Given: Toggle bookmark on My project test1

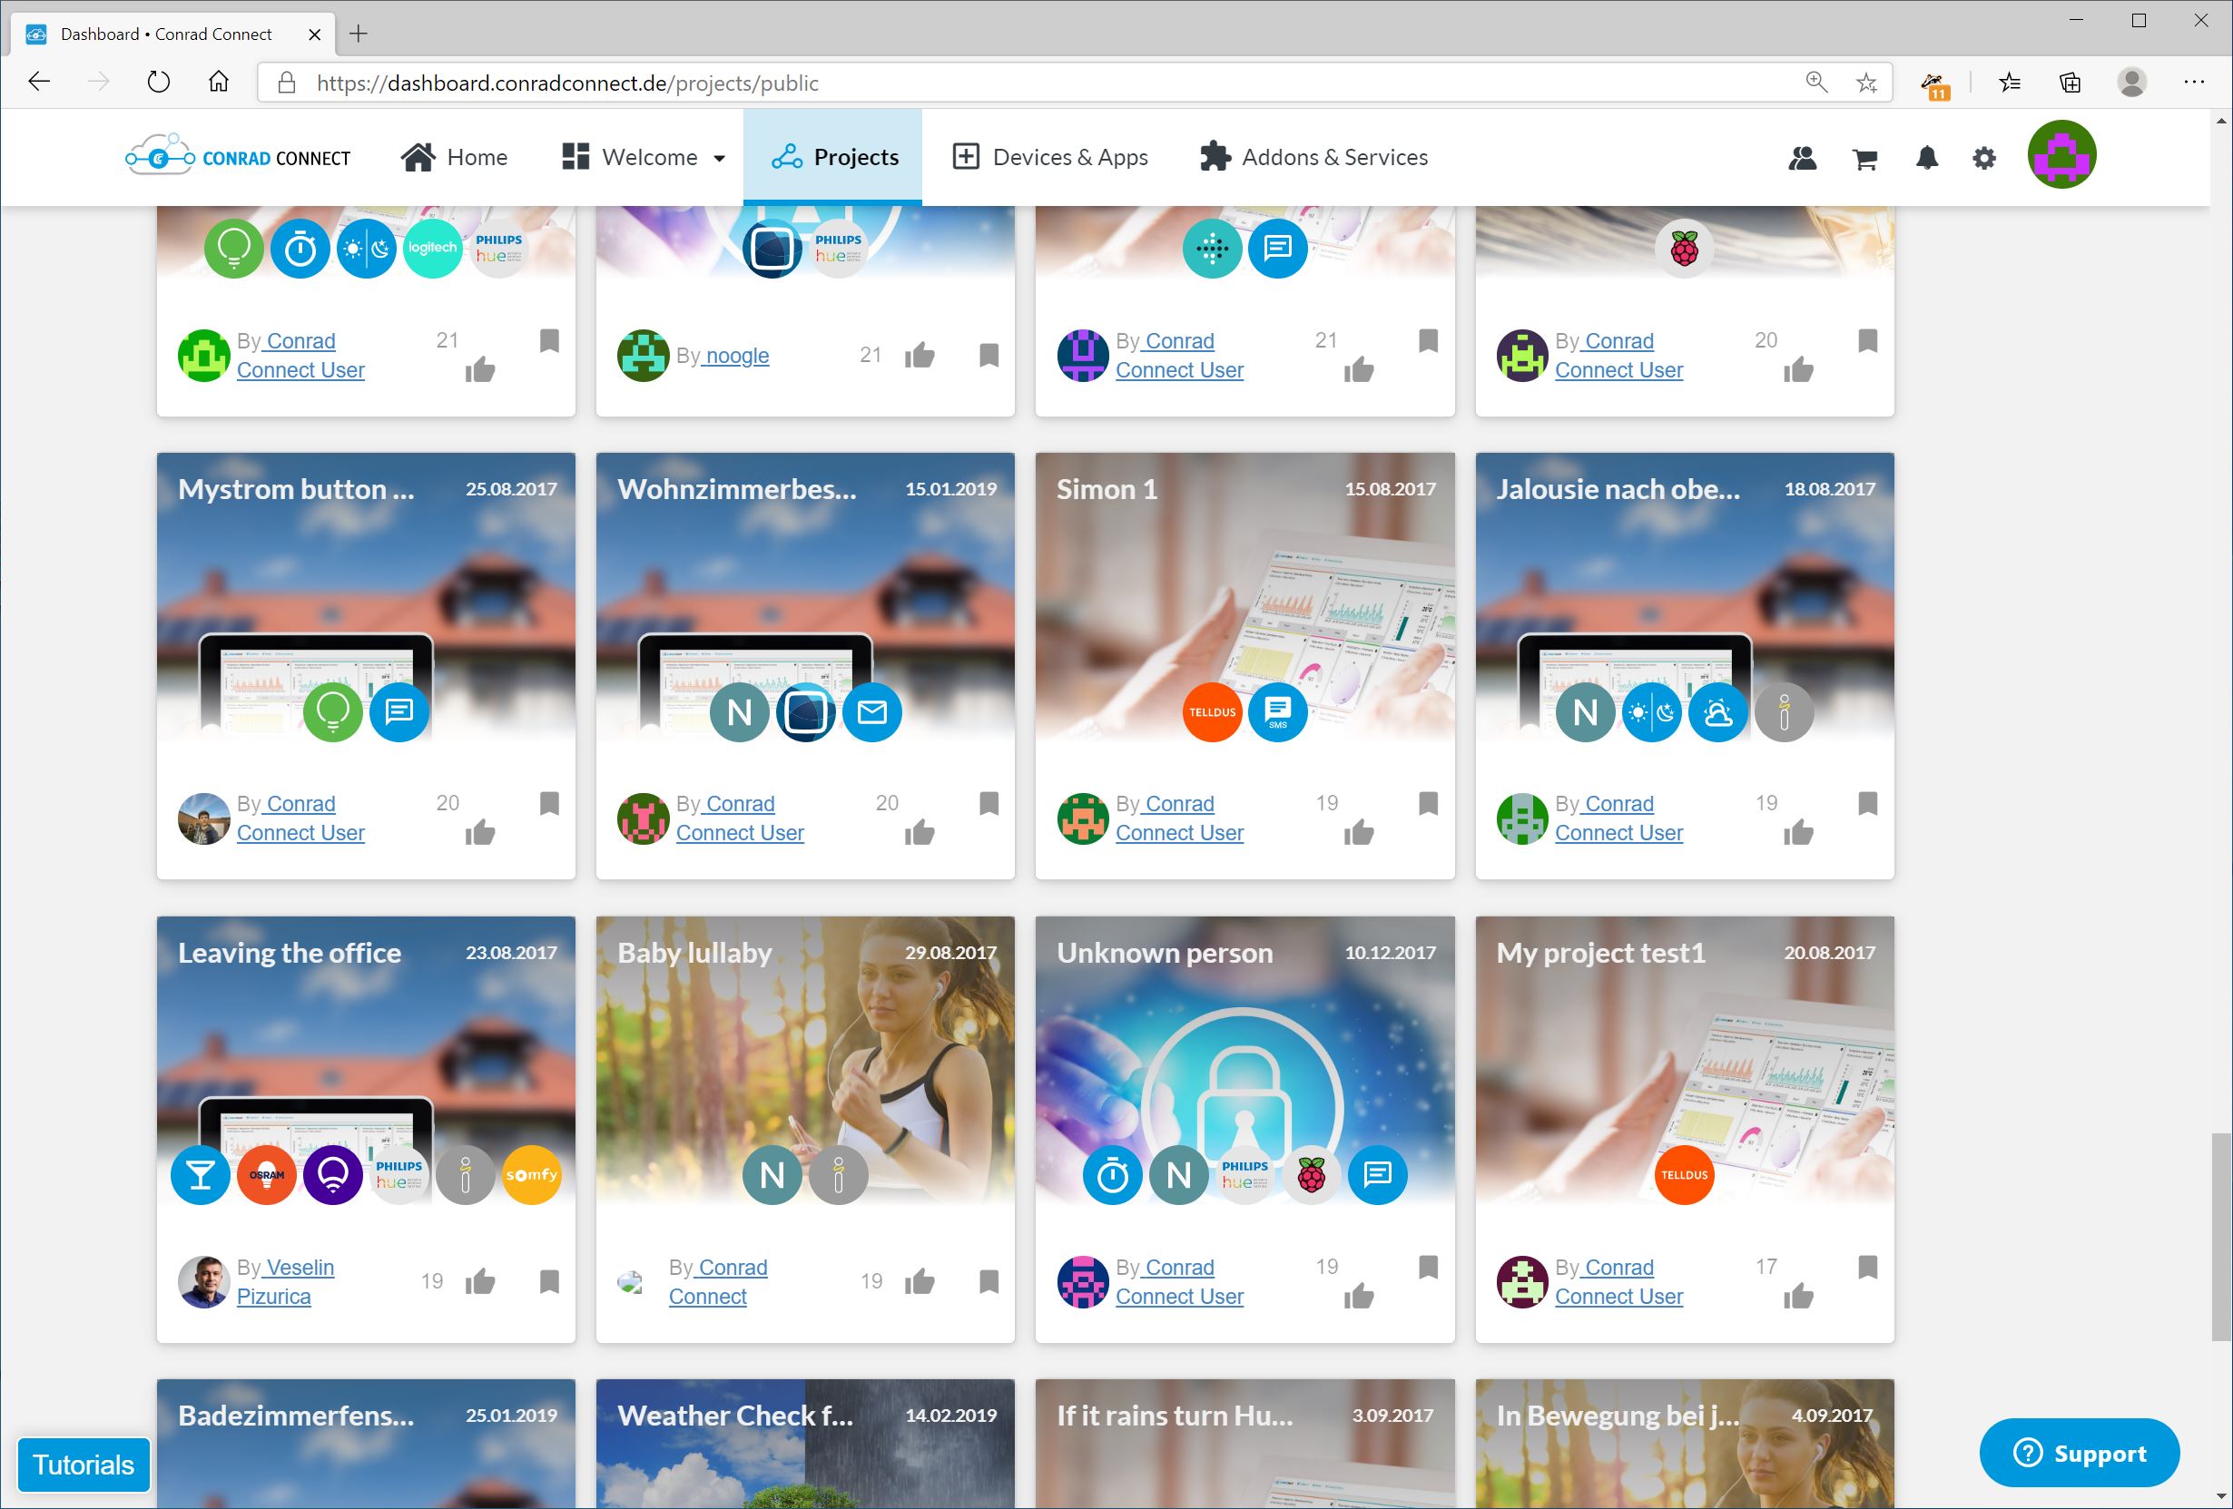Looking at the screenshot, I should [x=1867, y=1267].
